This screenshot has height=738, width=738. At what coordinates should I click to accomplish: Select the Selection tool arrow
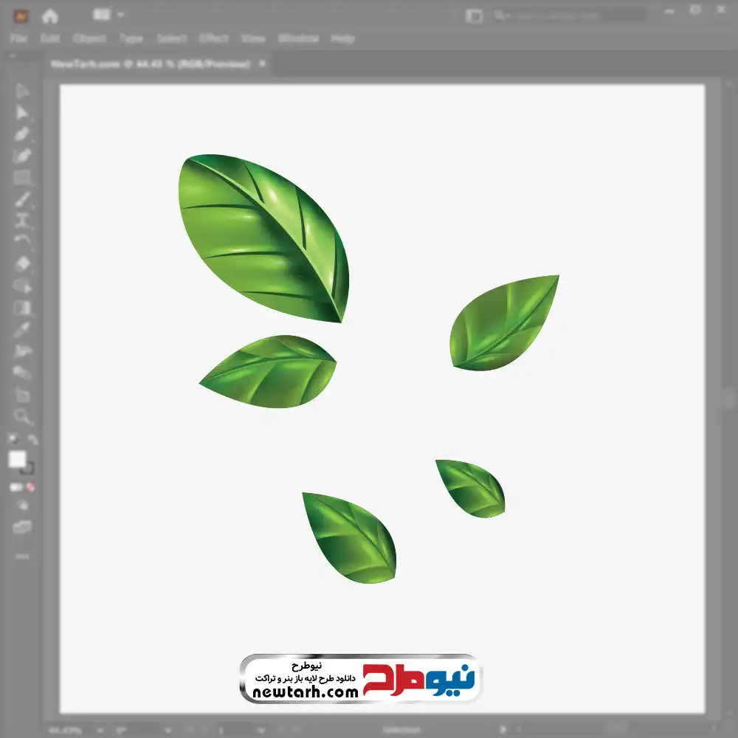(x=22, y=92)
